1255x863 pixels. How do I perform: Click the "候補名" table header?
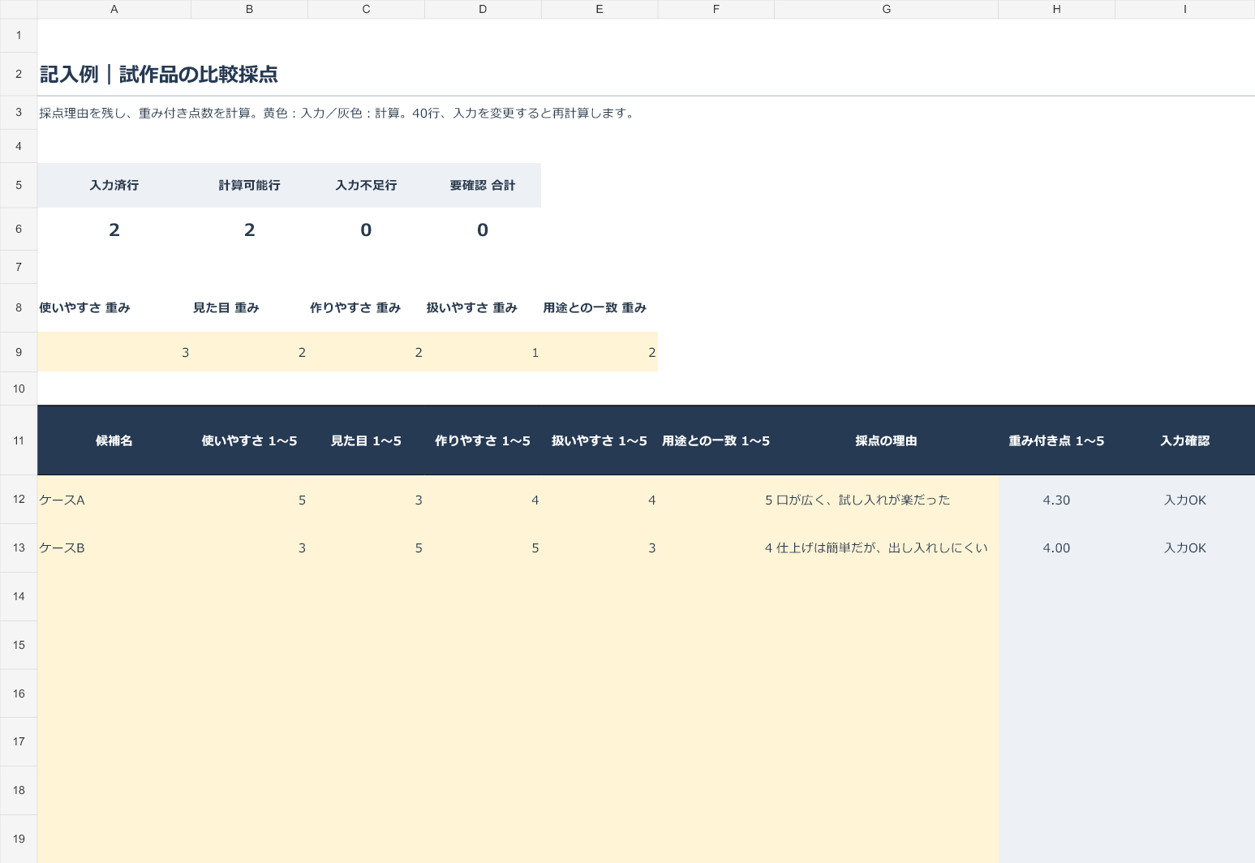[114, 440]
